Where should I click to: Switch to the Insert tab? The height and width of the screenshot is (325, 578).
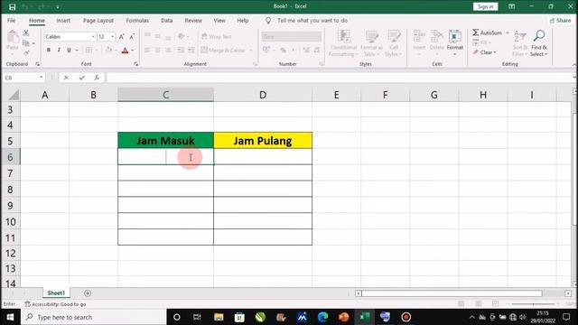(x=63, y=21)
